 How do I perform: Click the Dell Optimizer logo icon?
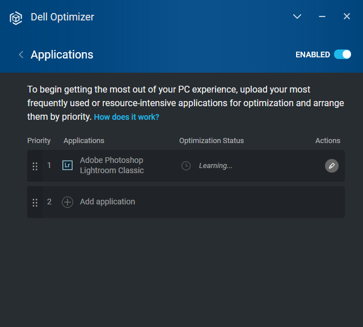click(16, 18)
